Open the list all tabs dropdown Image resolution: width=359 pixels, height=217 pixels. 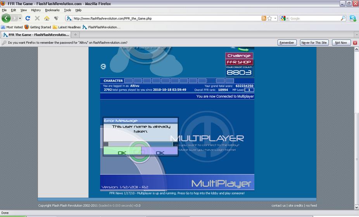pyautogui.click(x=356, y=34)
